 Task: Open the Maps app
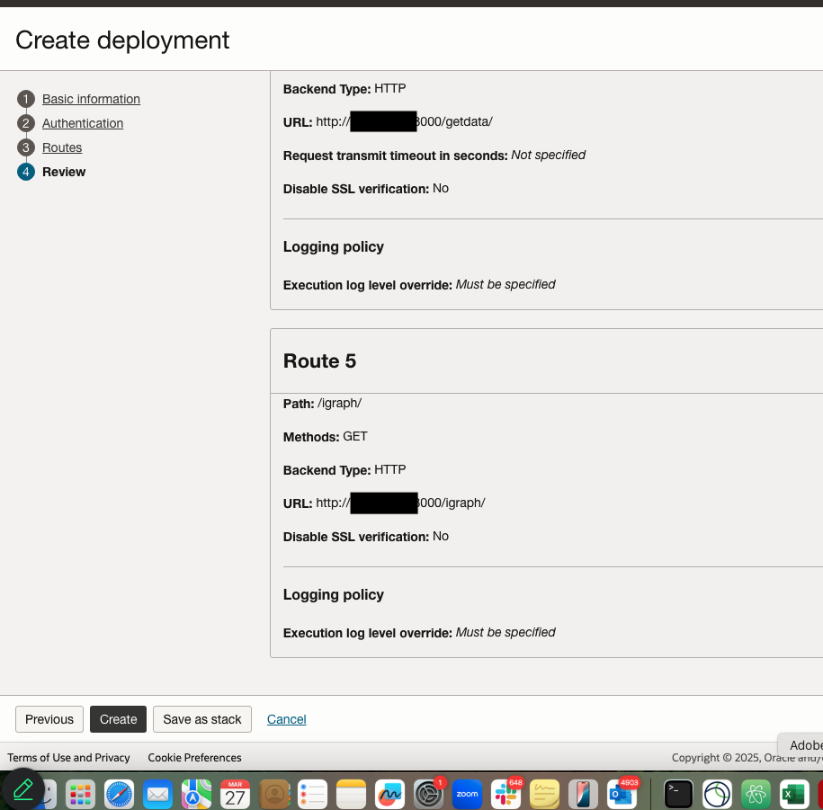[x=196, y=794]
